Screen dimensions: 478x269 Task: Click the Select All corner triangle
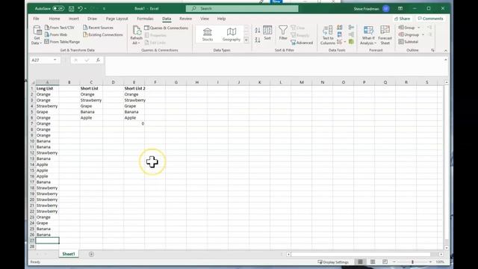click(33, 82)
